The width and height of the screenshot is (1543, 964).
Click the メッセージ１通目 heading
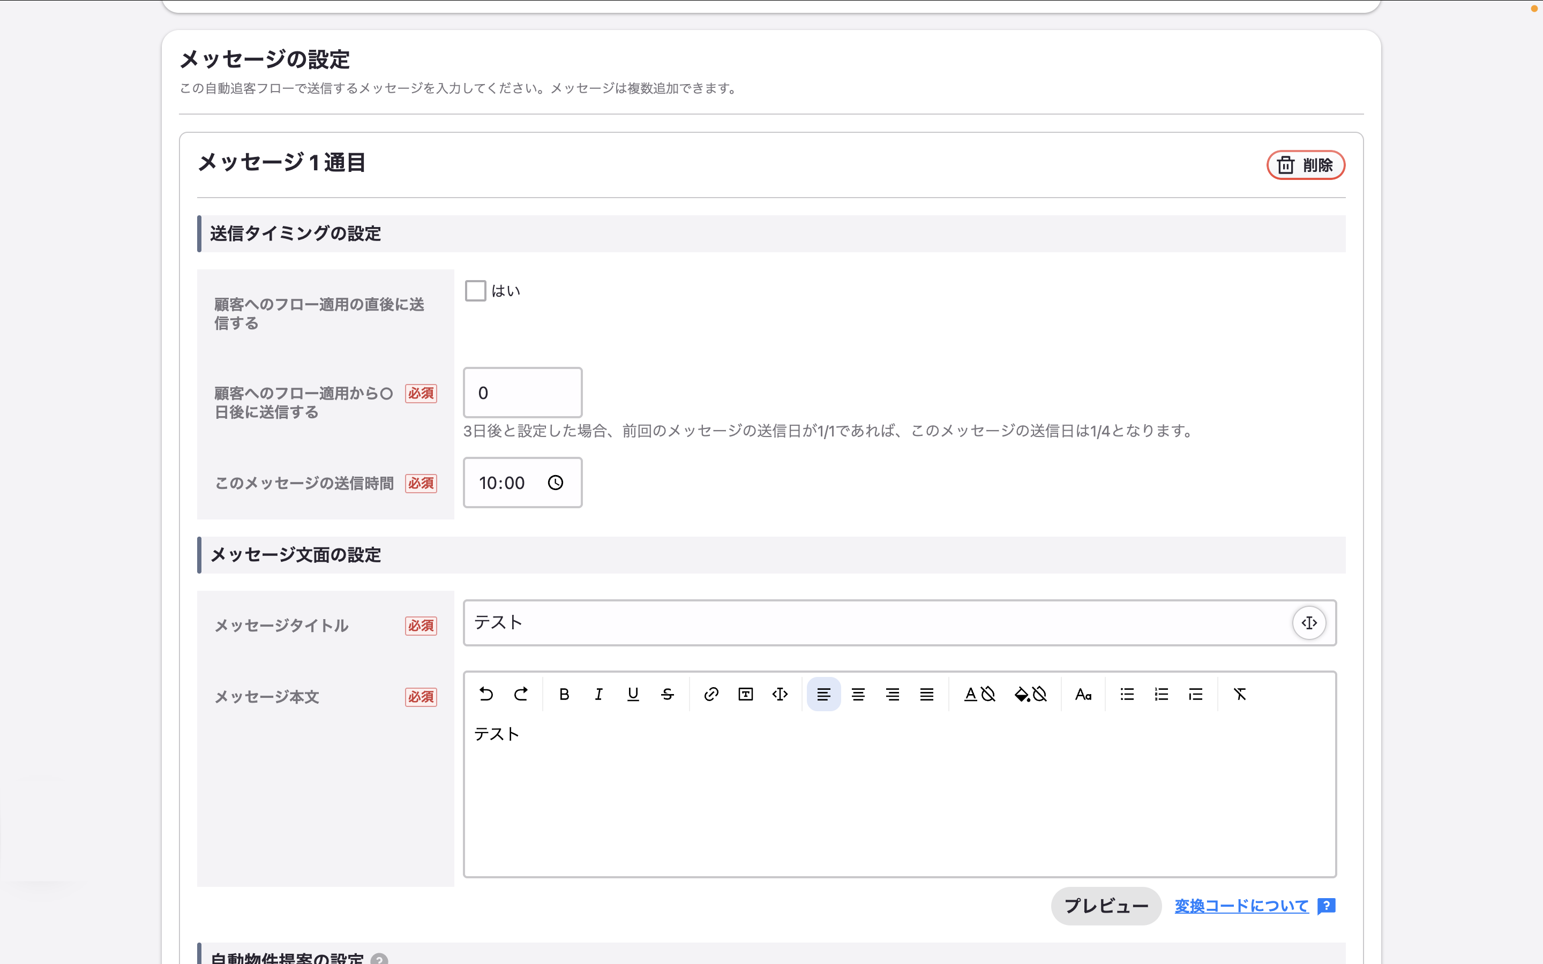pos(281,163)
